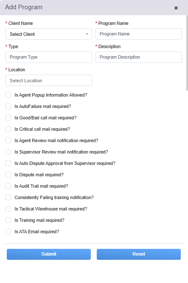Close the Add Program dialog
This screenshot has width=188, height=283.
pyautogui.click(x=176, y=8)
